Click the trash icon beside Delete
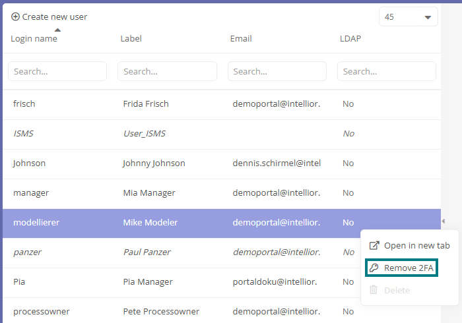Viewport: 462px width, 323px height. [374, 290]
